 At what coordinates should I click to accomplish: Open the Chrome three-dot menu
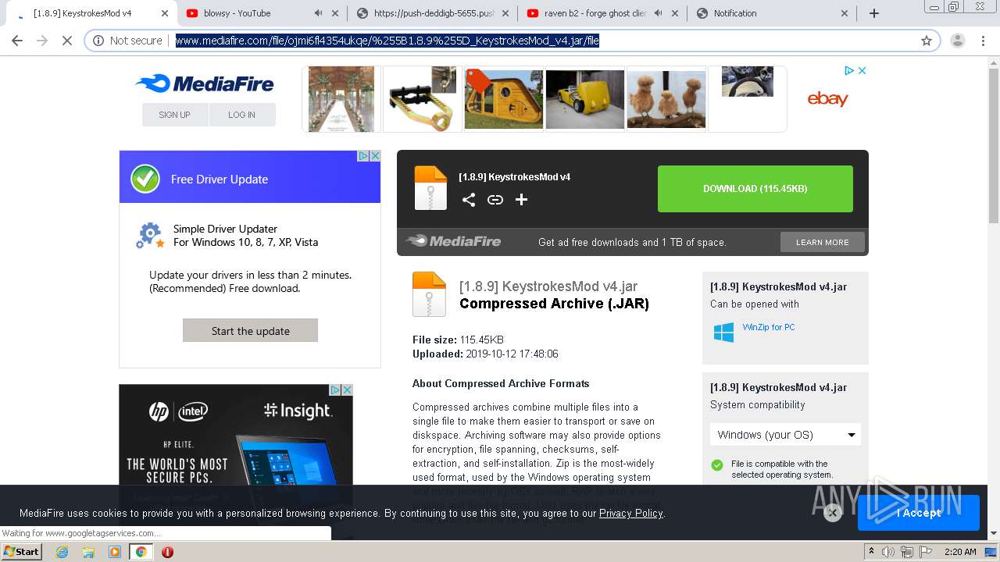click(984, 41)
